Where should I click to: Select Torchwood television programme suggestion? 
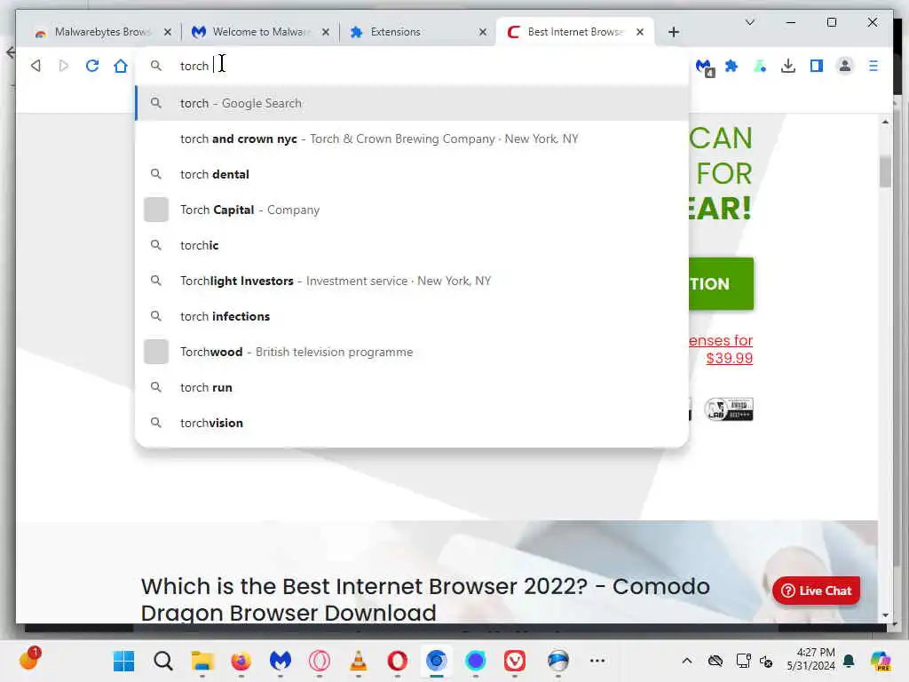(412, 352)
